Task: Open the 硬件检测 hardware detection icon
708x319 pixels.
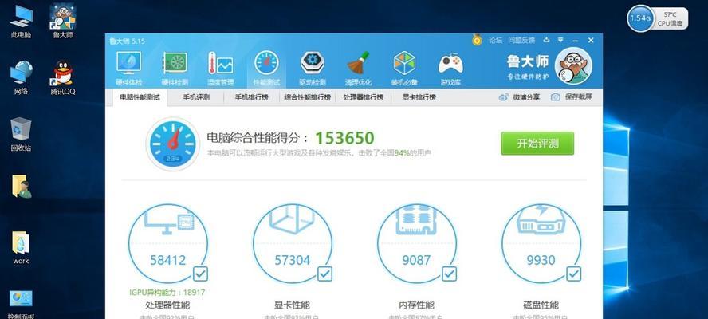Action: pyautogui.click(x=175, y=69)
